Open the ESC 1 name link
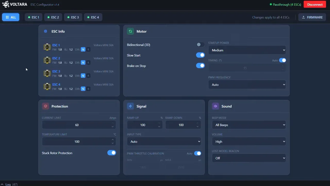330x186 pixels. point(56,45)
